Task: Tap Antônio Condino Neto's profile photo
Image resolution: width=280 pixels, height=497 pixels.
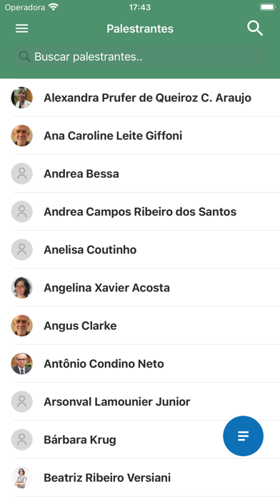Action: click(x=22, y=363)
